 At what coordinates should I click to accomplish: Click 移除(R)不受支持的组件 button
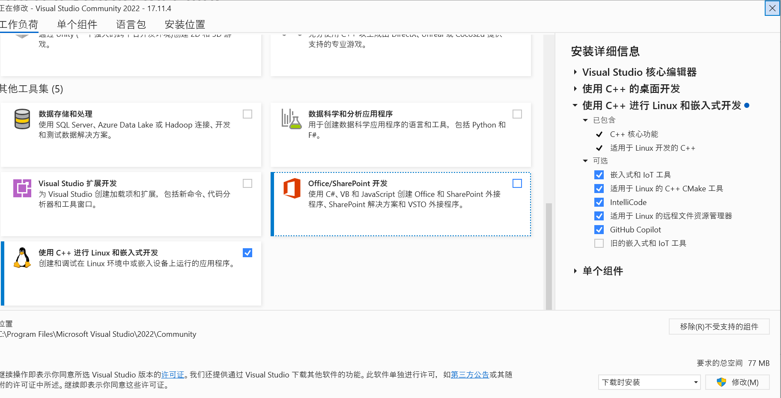(x=719, y=327)
